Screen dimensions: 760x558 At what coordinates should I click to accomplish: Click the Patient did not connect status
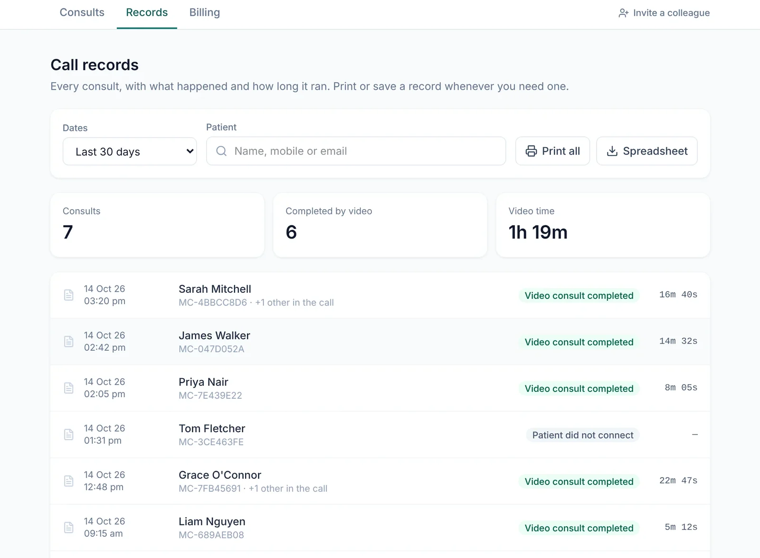(583, 435)
